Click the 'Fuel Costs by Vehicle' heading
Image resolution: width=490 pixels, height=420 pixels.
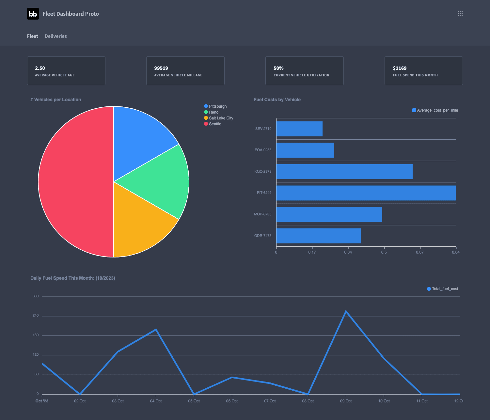pyautogui.click(x=277, y=100)
